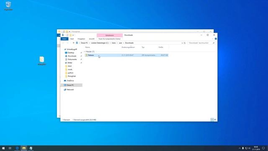Click Lokaler Datenträger (C:) in address bar

pyautogui.click(x=100, y=43)
